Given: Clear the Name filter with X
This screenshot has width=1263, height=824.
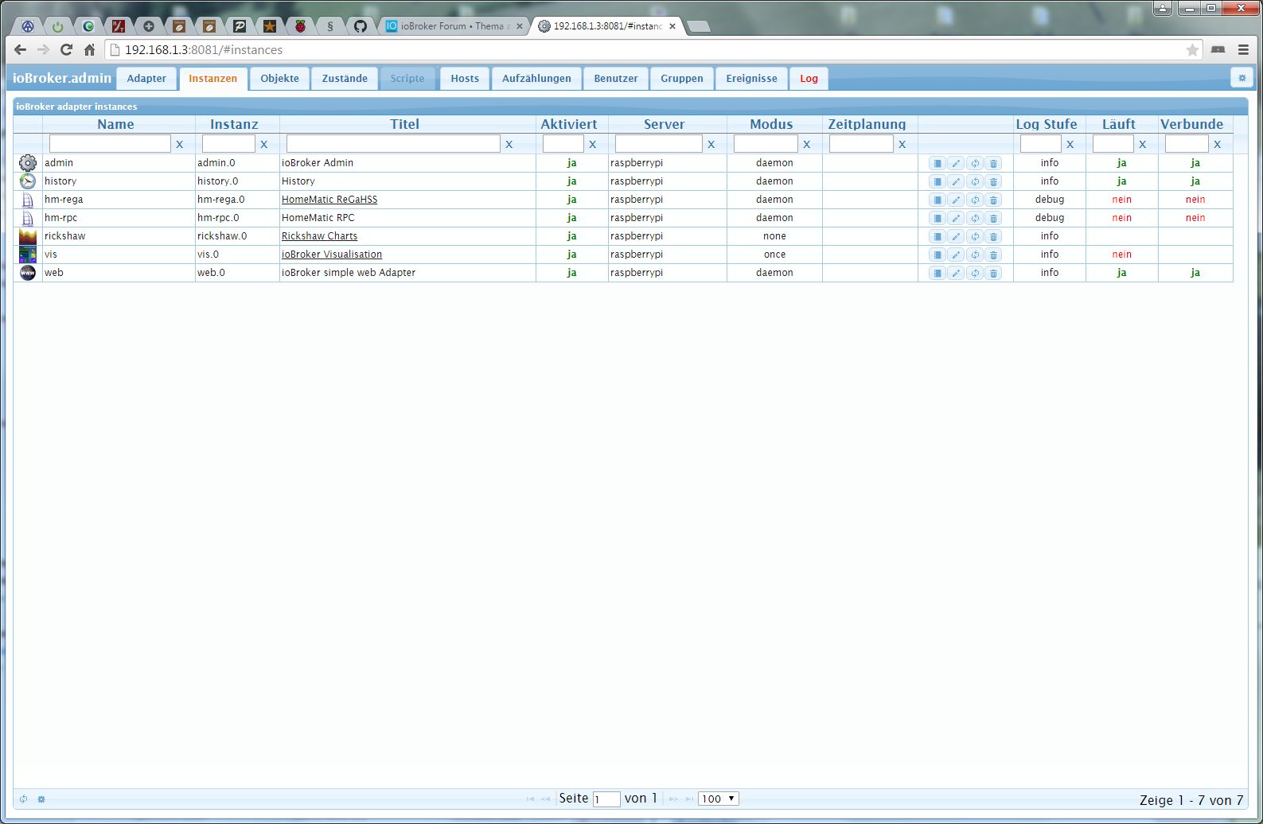Looking at the screenshot, I should 180,144.
